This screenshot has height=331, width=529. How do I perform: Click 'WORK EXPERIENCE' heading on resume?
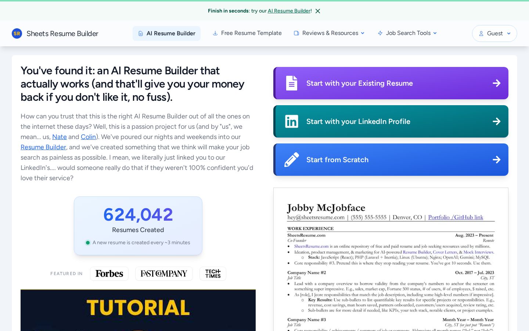click(310, 228)
